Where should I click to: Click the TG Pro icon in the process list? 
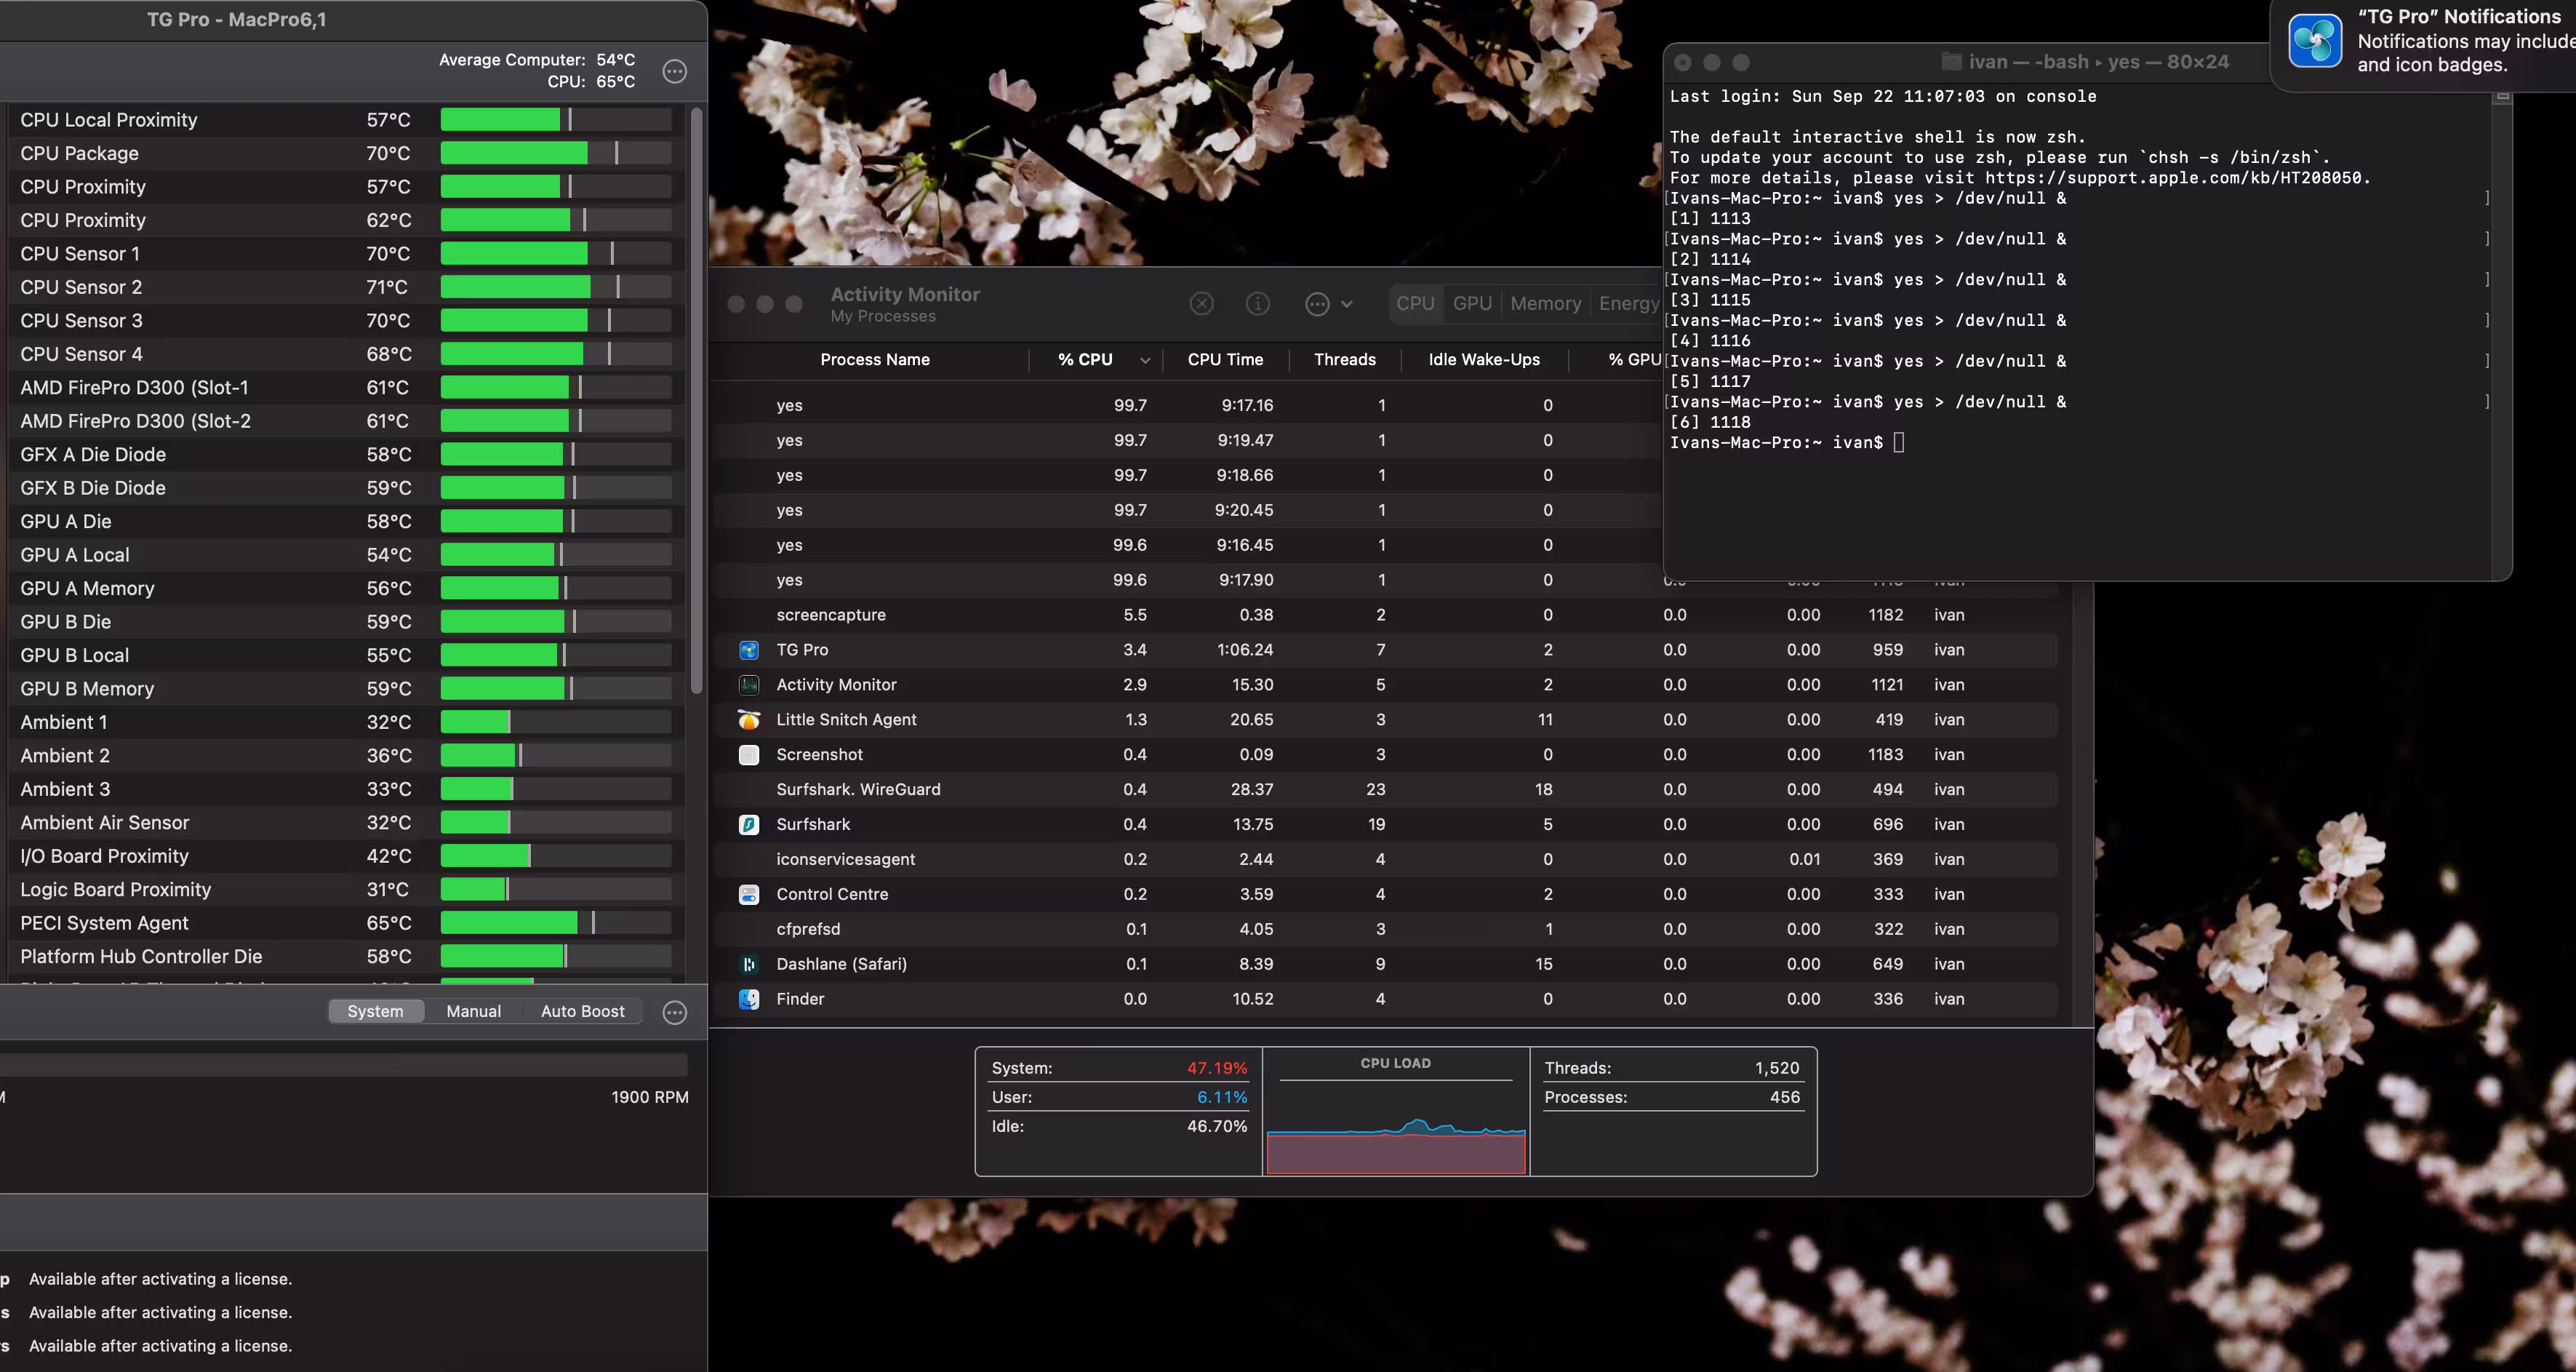pos(748,650)
